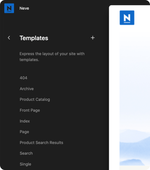Click the 'Express the layout' description text
This screenshot has height=170, width=150.
(x=52, y=57)
